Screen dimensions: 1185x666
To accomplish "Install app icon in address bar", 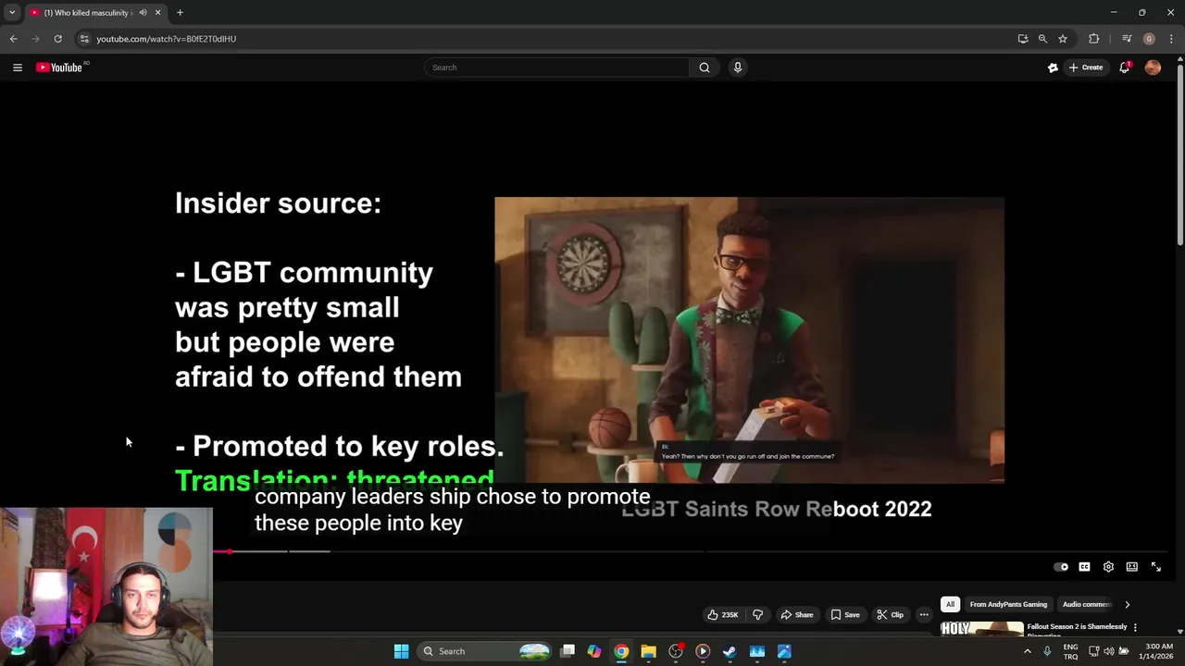I will pos(1023,39).
